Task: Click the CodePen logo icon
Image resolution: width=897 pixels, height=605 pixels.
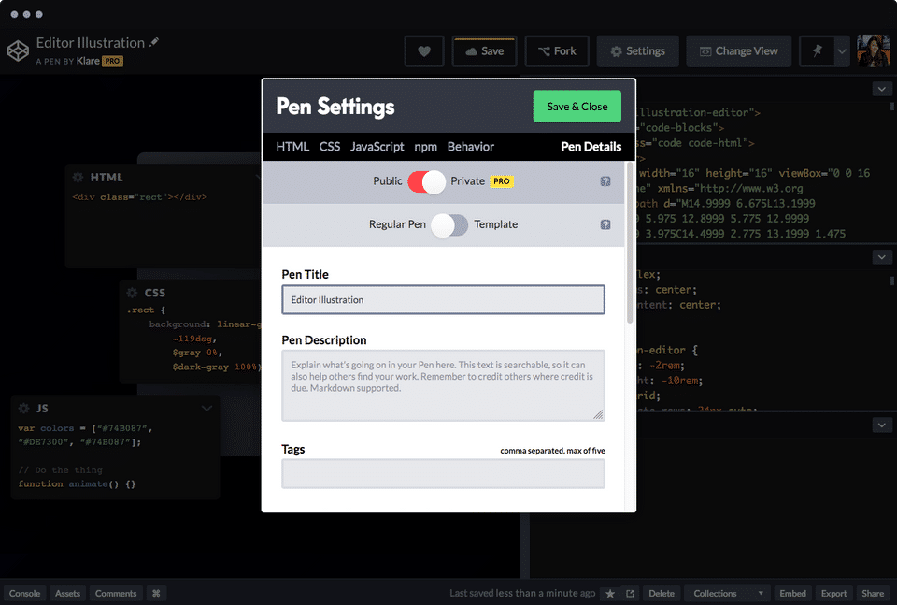Action: pyautogui.click(x=18, y=50)
